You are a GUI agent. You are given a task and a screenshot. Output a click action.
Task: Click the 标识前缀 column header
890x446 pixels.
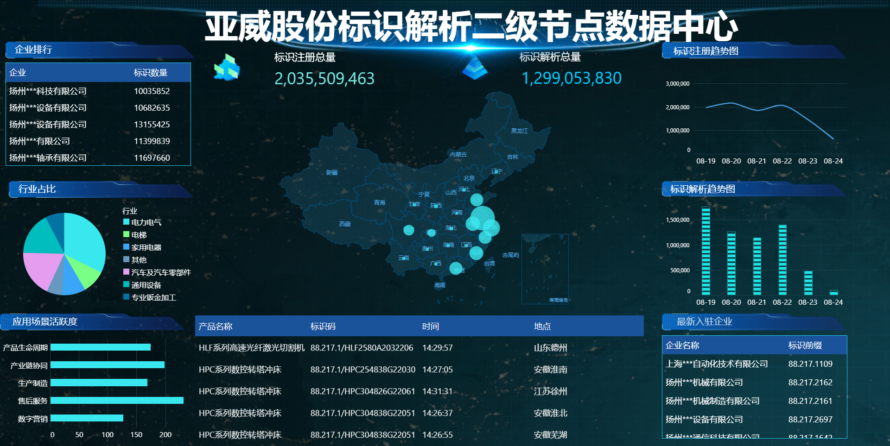pyautogui.click(x=805, y=345)
